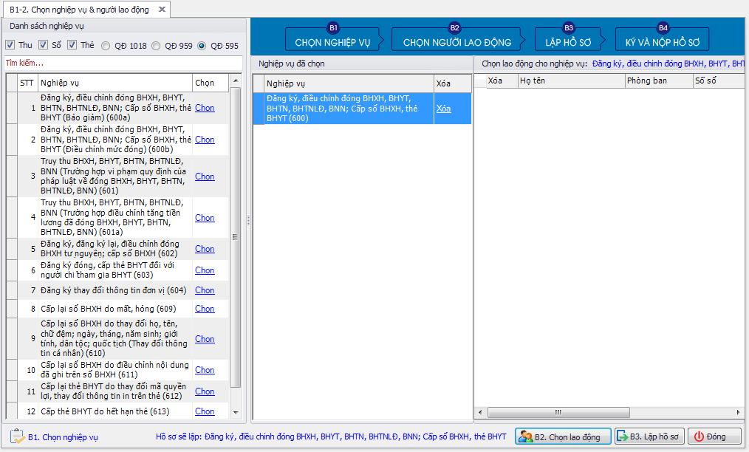The height and width of the screenshot is (452, 749).
Task: Click the power icon on Đóng button
Action: point(699,436)
